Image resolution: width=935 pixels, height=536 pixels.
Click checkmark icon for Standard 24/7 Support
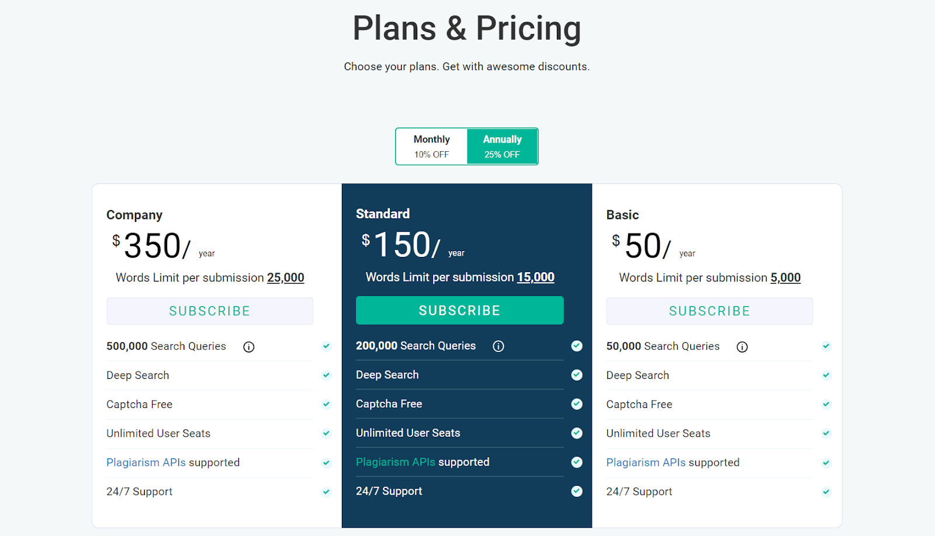point(577,491)
